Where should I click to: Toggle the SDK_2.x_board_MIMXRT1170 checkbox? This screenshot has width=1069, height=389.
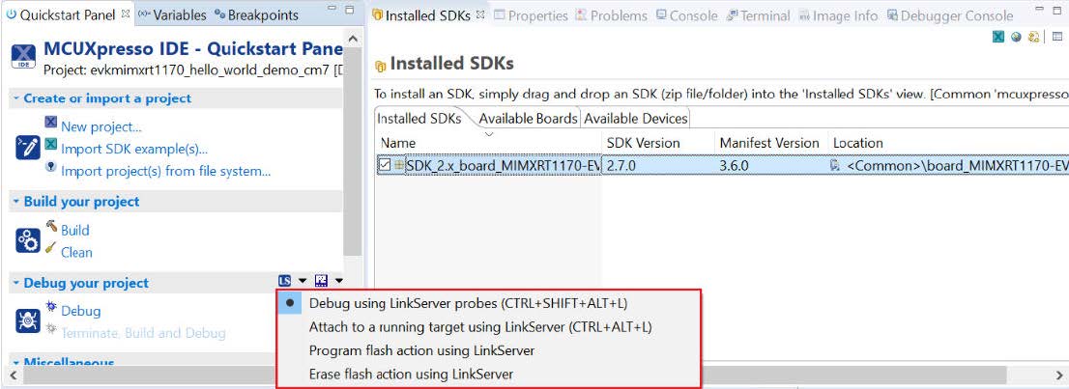tap(385, 165)
